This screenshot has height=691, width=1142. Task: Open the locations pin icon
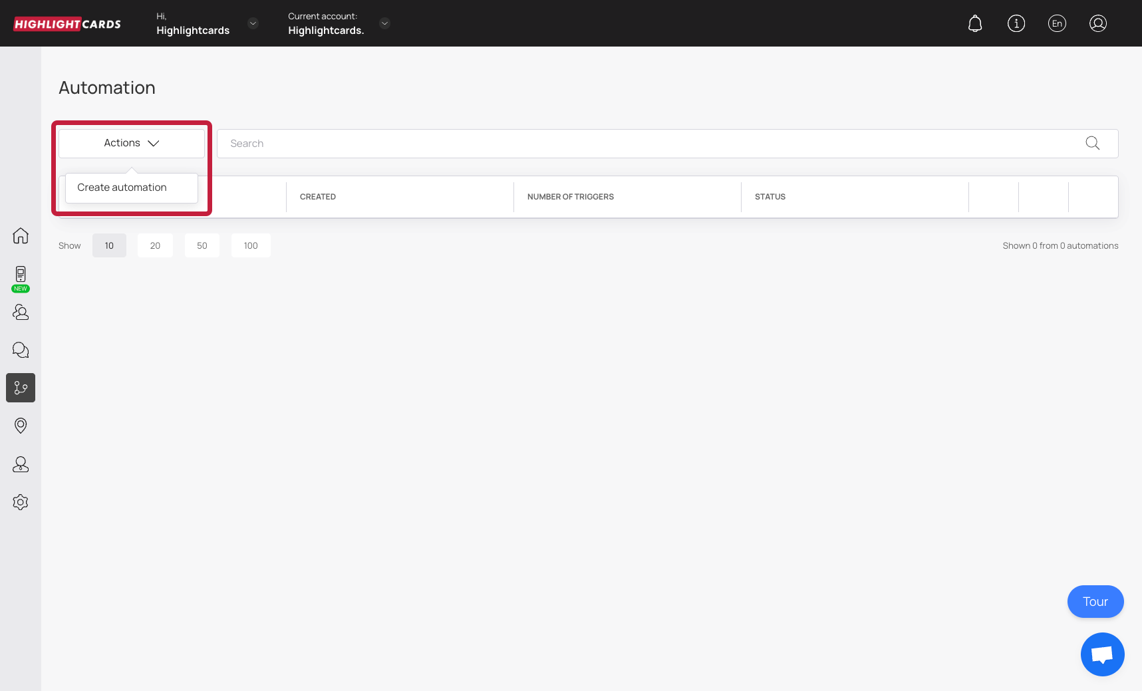[x=21, y=426]
